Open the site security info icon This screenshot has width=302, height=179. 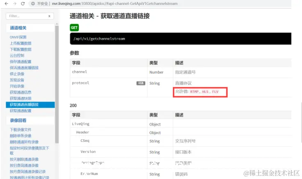tap(33, 4)
